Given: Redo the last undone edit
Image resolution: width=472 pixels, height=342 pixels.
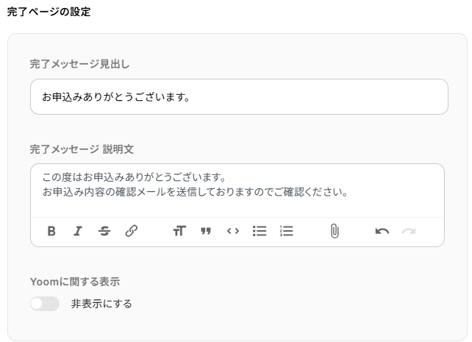Looking at the screenshot, I should [409, 231].
